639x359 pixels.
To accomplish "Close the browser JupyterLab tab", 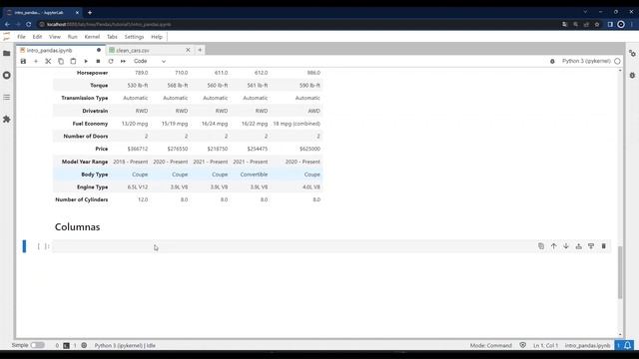I will coord(77,13).
